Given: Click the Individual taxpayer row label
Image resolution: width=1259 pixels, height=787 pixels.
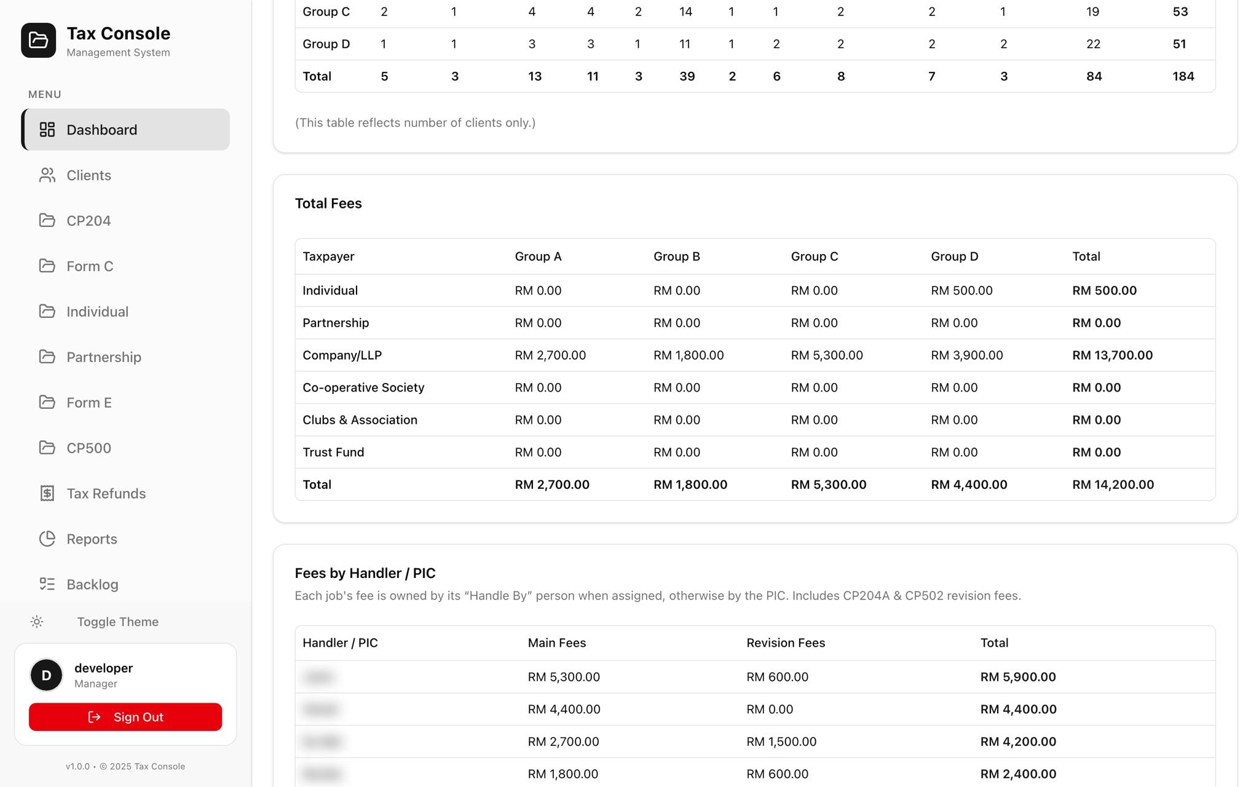Looking at the screenshot, I should coord(330,291).
